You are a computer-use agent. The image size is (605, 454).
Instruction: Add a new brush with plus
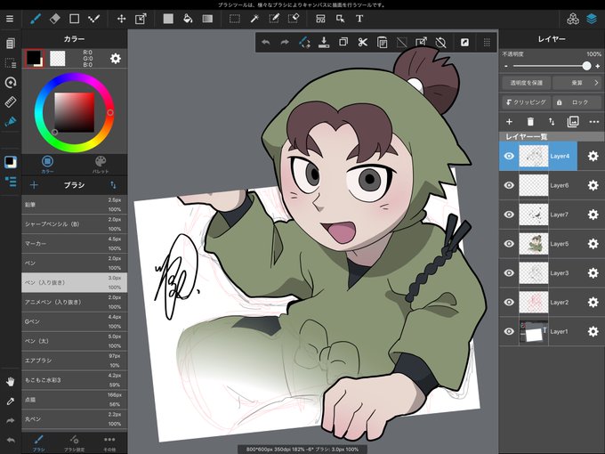[x=34, y=185]
